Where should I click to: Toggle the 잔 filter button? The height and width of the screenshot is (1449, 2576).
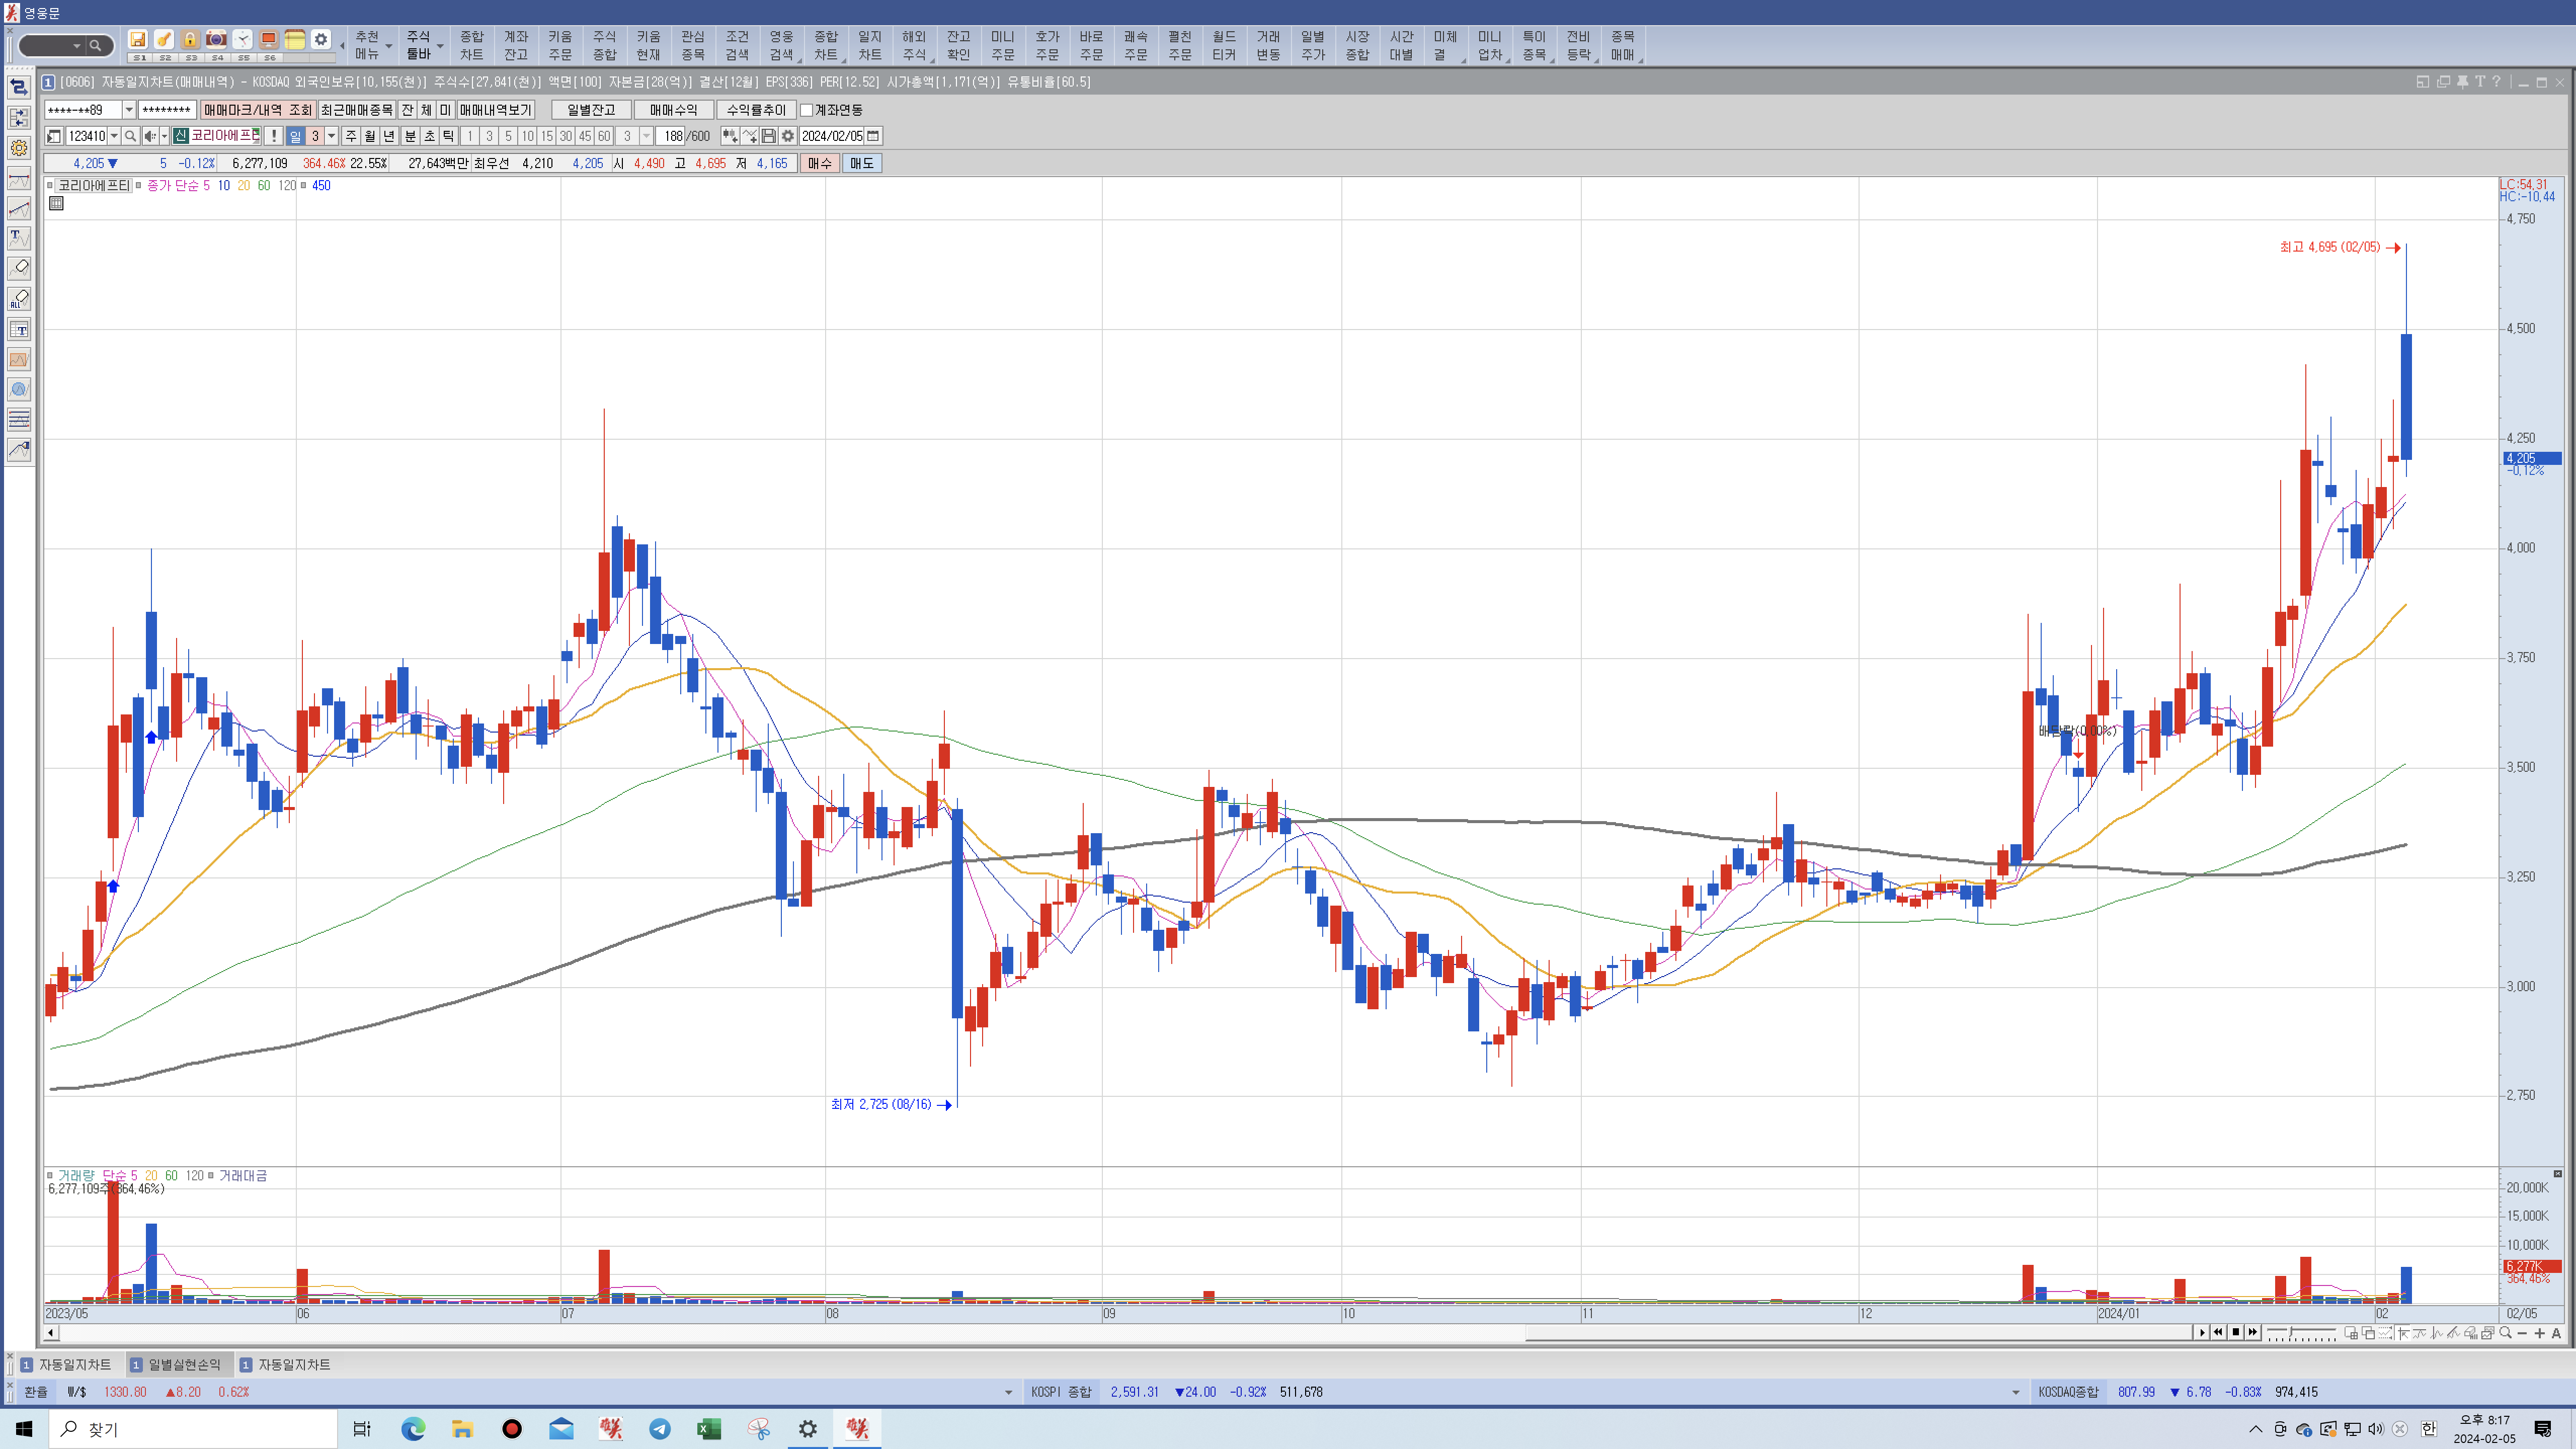(407, 110)
